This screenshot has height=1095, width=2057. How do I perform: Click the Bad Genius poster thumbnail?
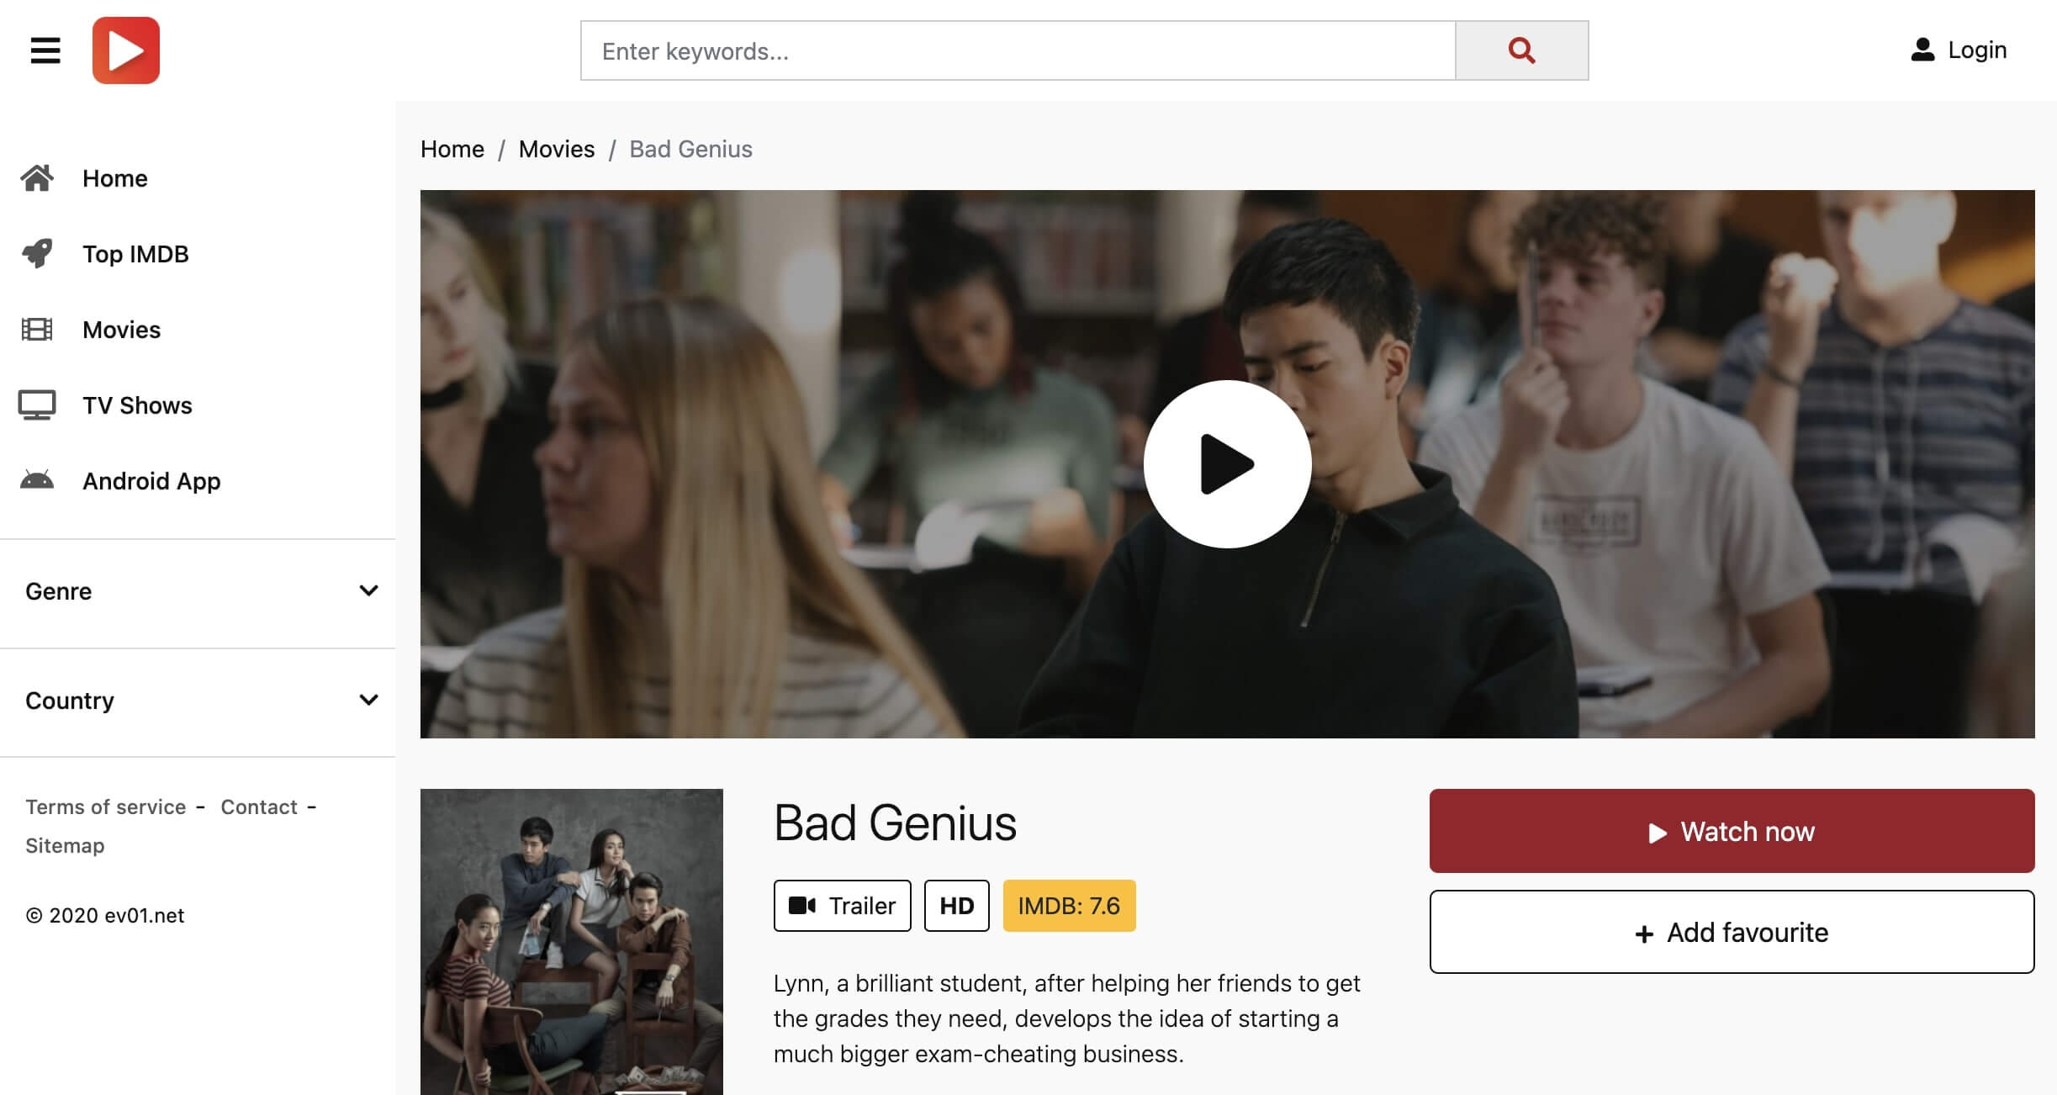[x=572, y=942]
